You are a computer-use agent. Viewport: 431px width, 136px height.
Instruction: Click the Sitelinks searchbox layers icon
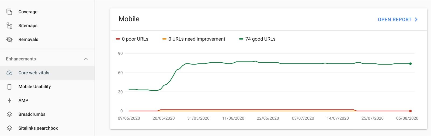pos(9,128)
